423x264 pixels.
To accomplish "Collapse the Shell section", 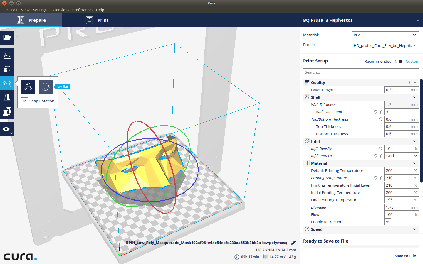I will tap(415, 97).
